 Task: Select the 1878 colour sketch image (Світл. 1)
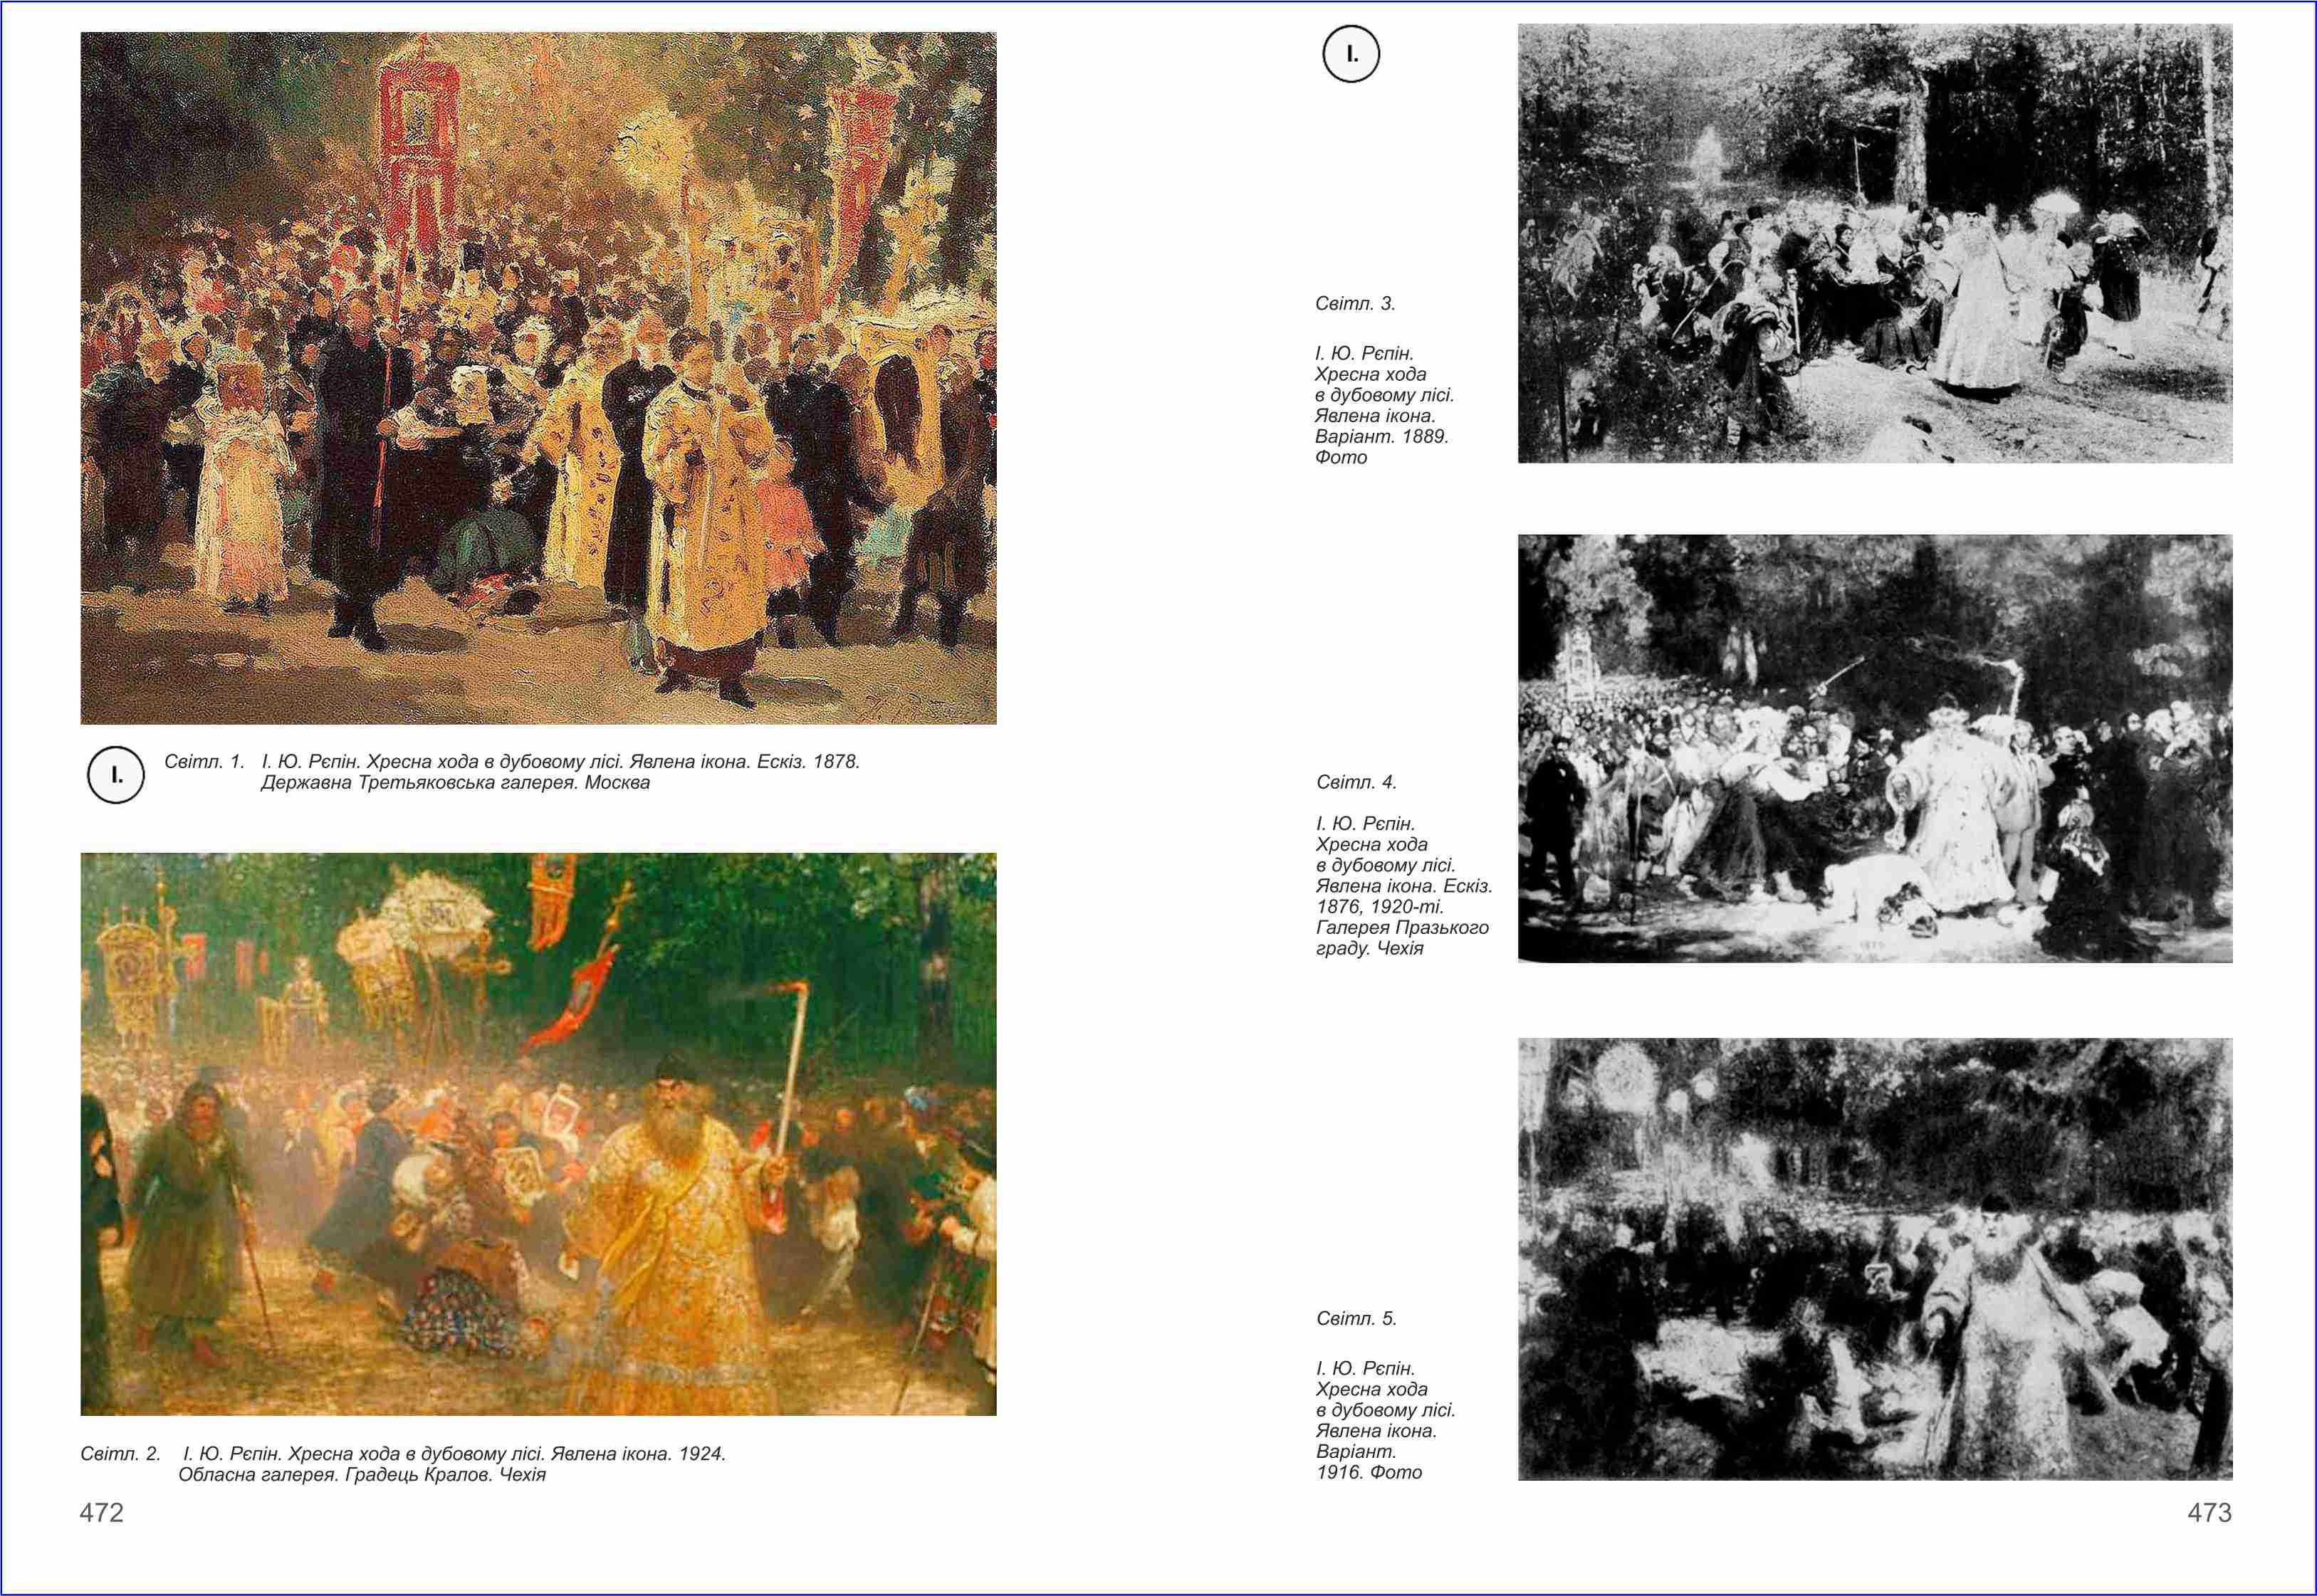point(538,378)
